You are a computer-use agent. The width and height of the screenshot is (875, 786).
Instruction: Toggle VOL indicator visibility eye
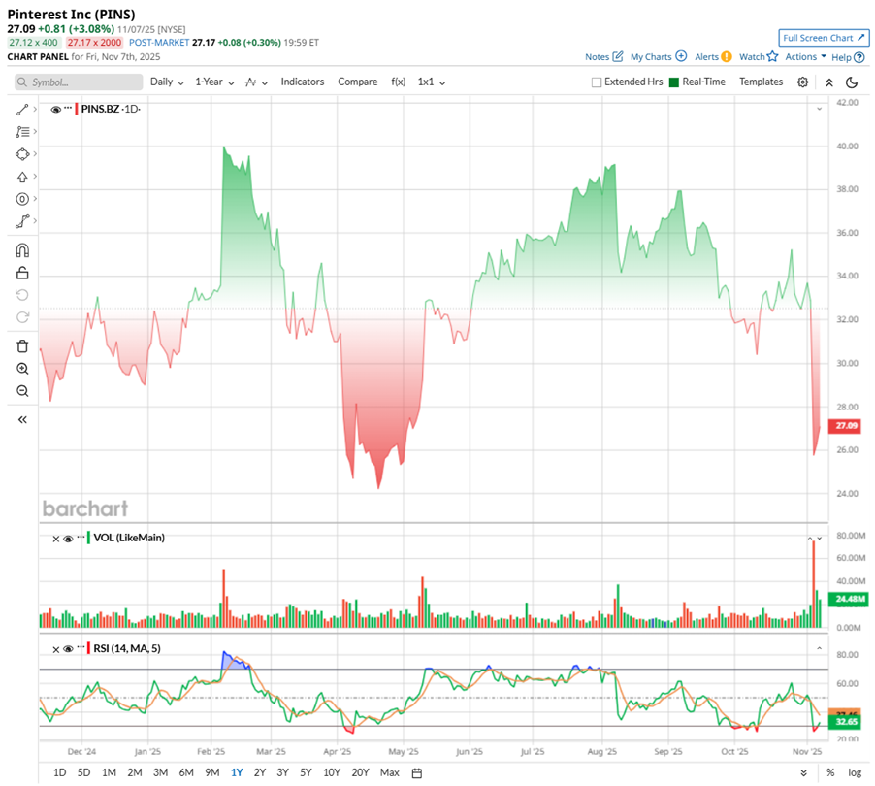(x=68, y=539)
